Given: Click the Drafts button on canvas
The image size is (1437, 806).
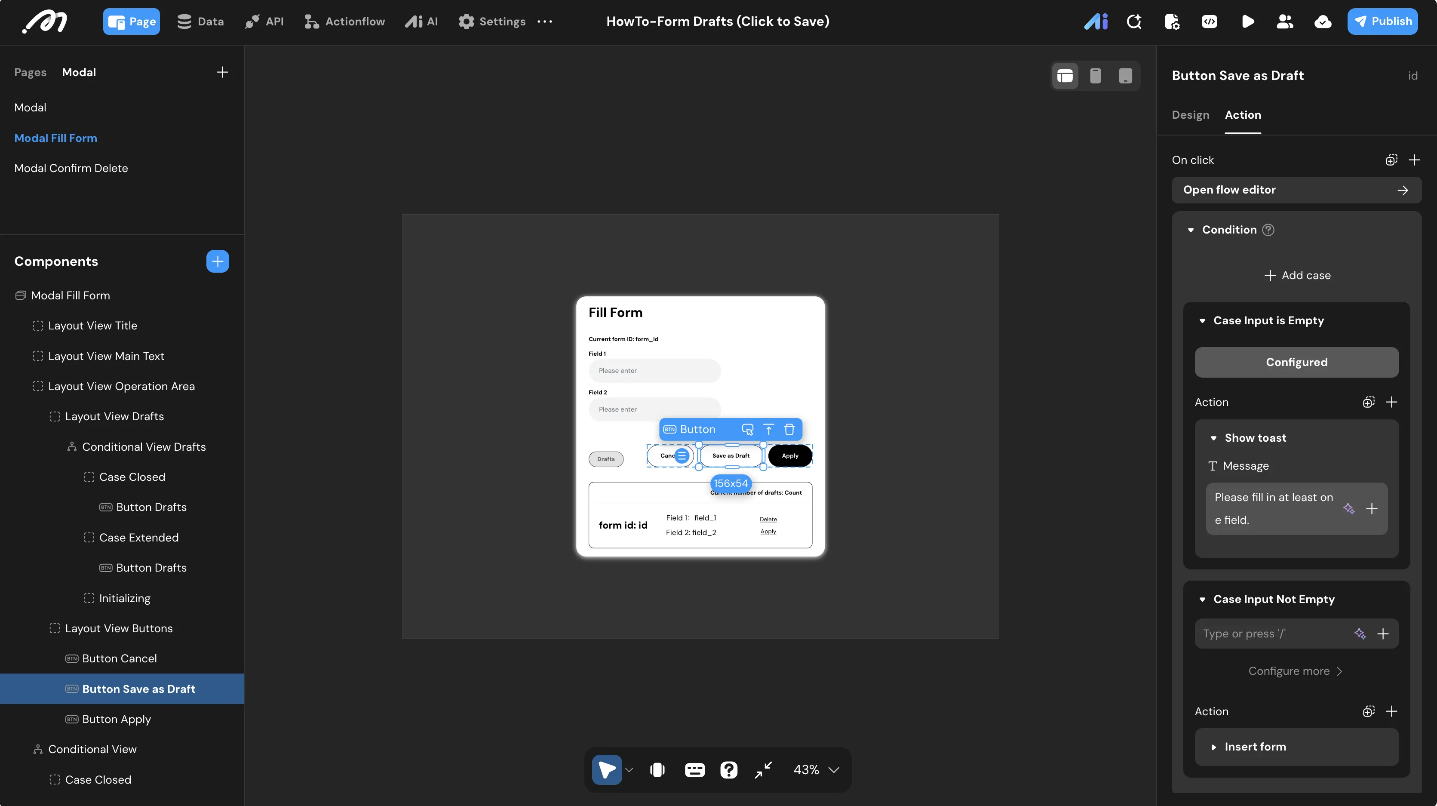Looking at the screenshot, I should 606,459.
